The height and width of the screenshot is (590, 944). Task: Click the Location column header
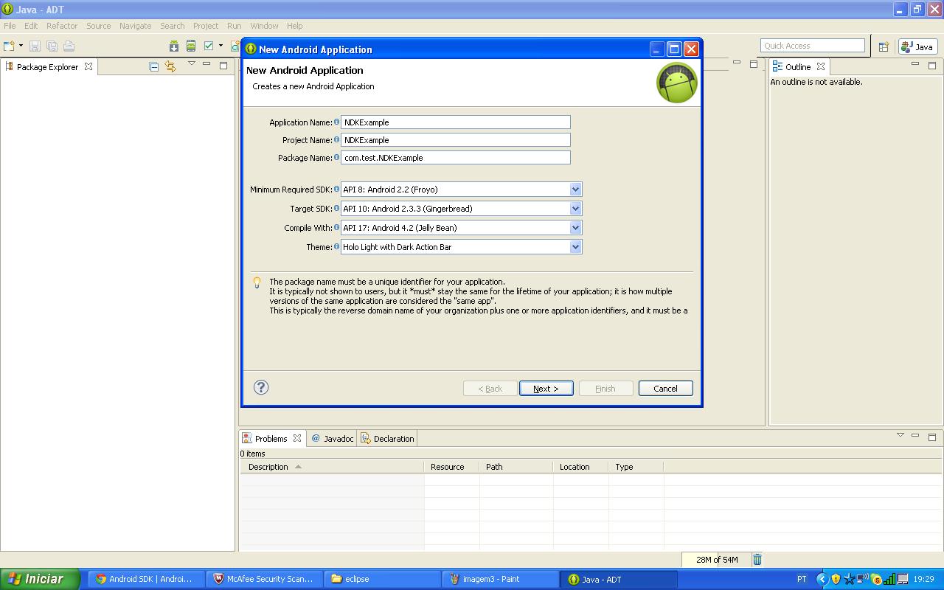(581, 467)
